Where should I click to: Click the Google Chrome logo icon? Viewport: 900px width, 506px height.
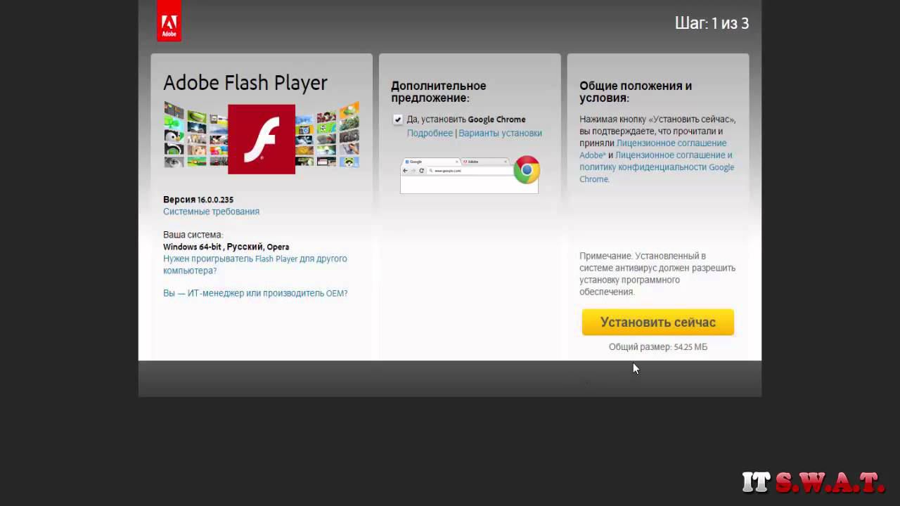point(527,170)
